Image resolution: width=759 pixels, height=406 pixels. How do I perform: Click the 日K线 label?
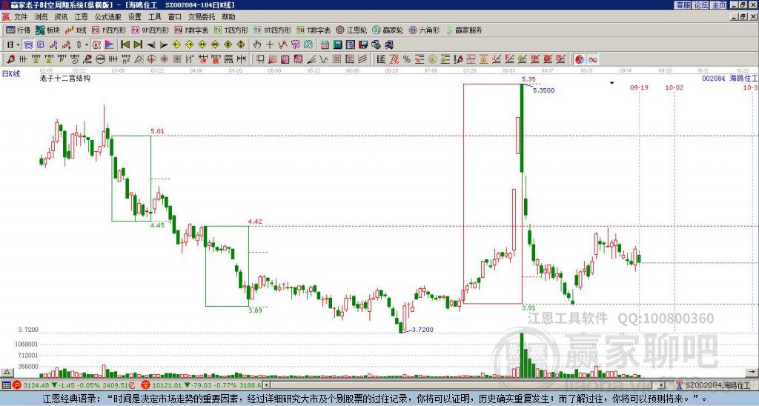[10, 74]
